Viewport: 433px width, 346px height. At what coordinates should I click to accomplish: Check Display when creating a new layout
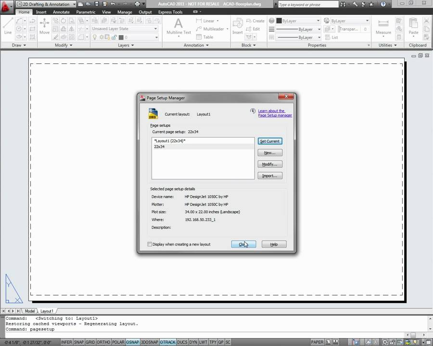pyautogui.click(x=150, y=244)
